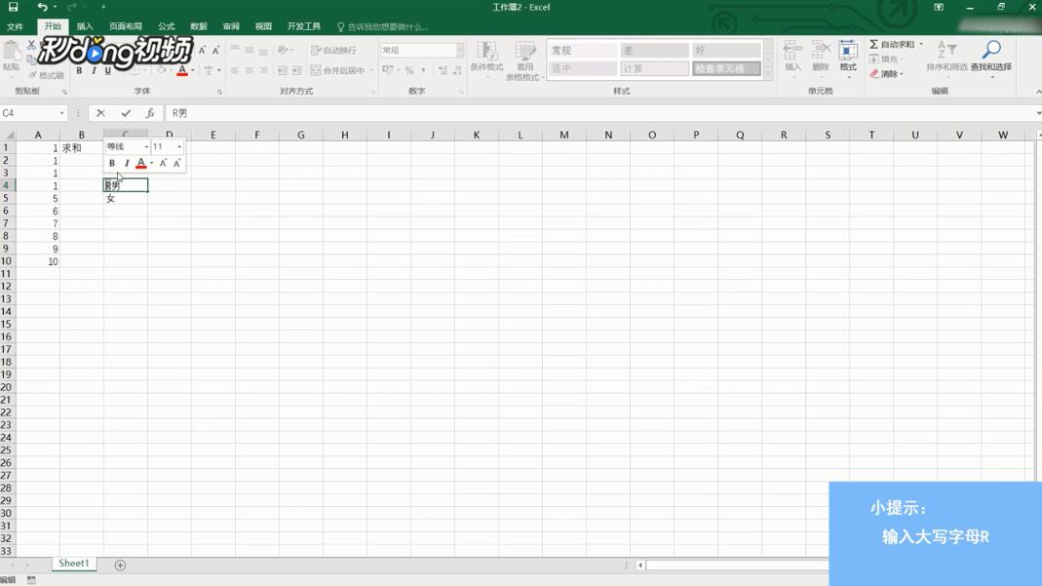Click the Percent style icon
Image resolution: width=1042 pixels, height=586 pixels.
(409, 70)
